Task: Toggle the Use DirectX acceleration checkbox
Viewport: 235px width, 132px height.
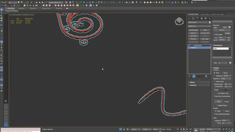Action: tap(214, 96)
